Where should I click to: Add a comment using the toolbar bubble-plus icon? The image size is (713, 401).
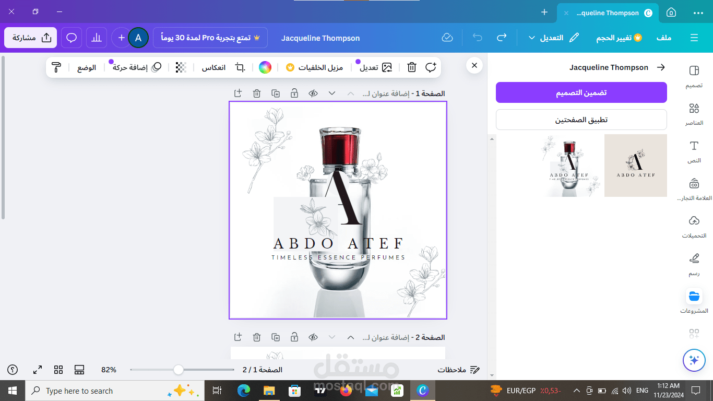(x=431, y=67)
